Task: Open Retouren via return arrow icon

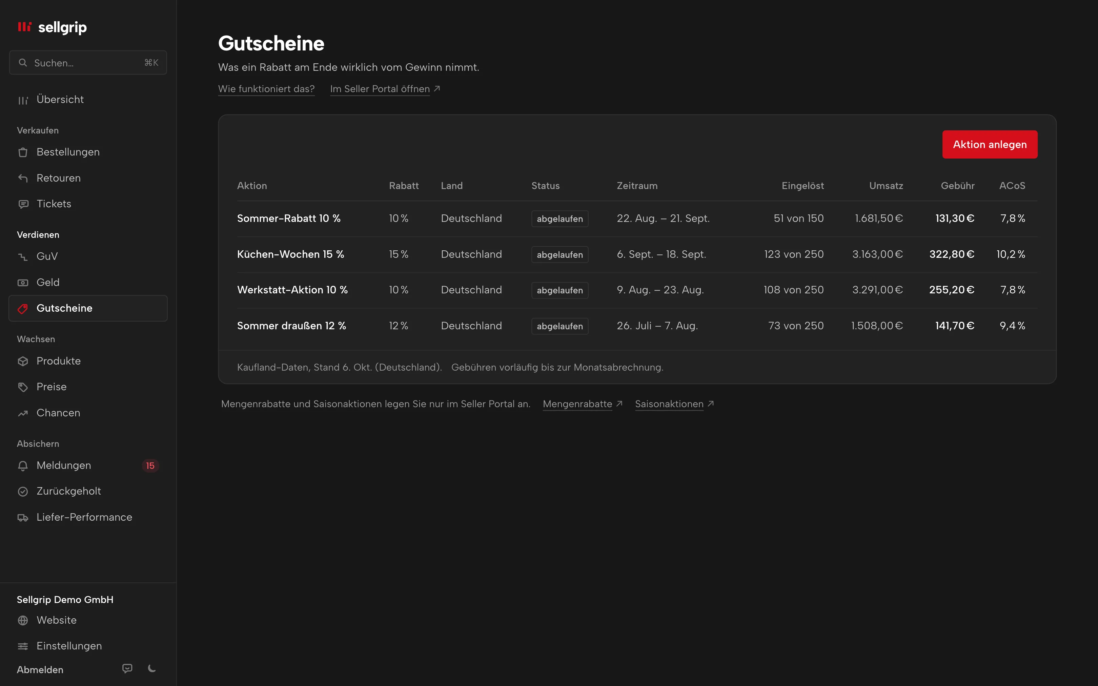Action: click(23, 178)
